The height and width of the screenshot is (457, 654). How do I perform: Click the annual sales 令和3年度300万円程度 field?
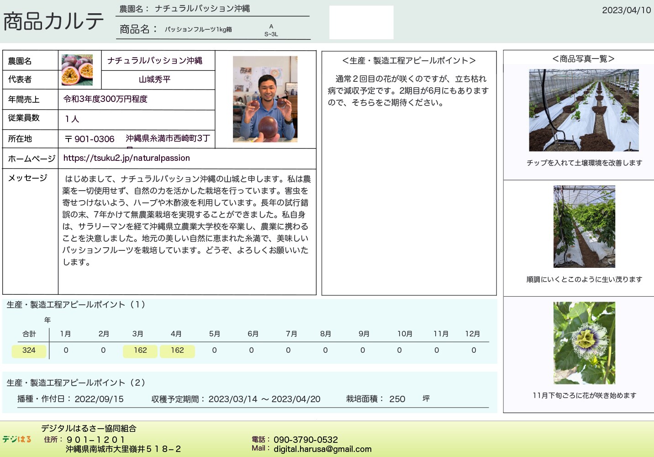(x=105, y=99)
